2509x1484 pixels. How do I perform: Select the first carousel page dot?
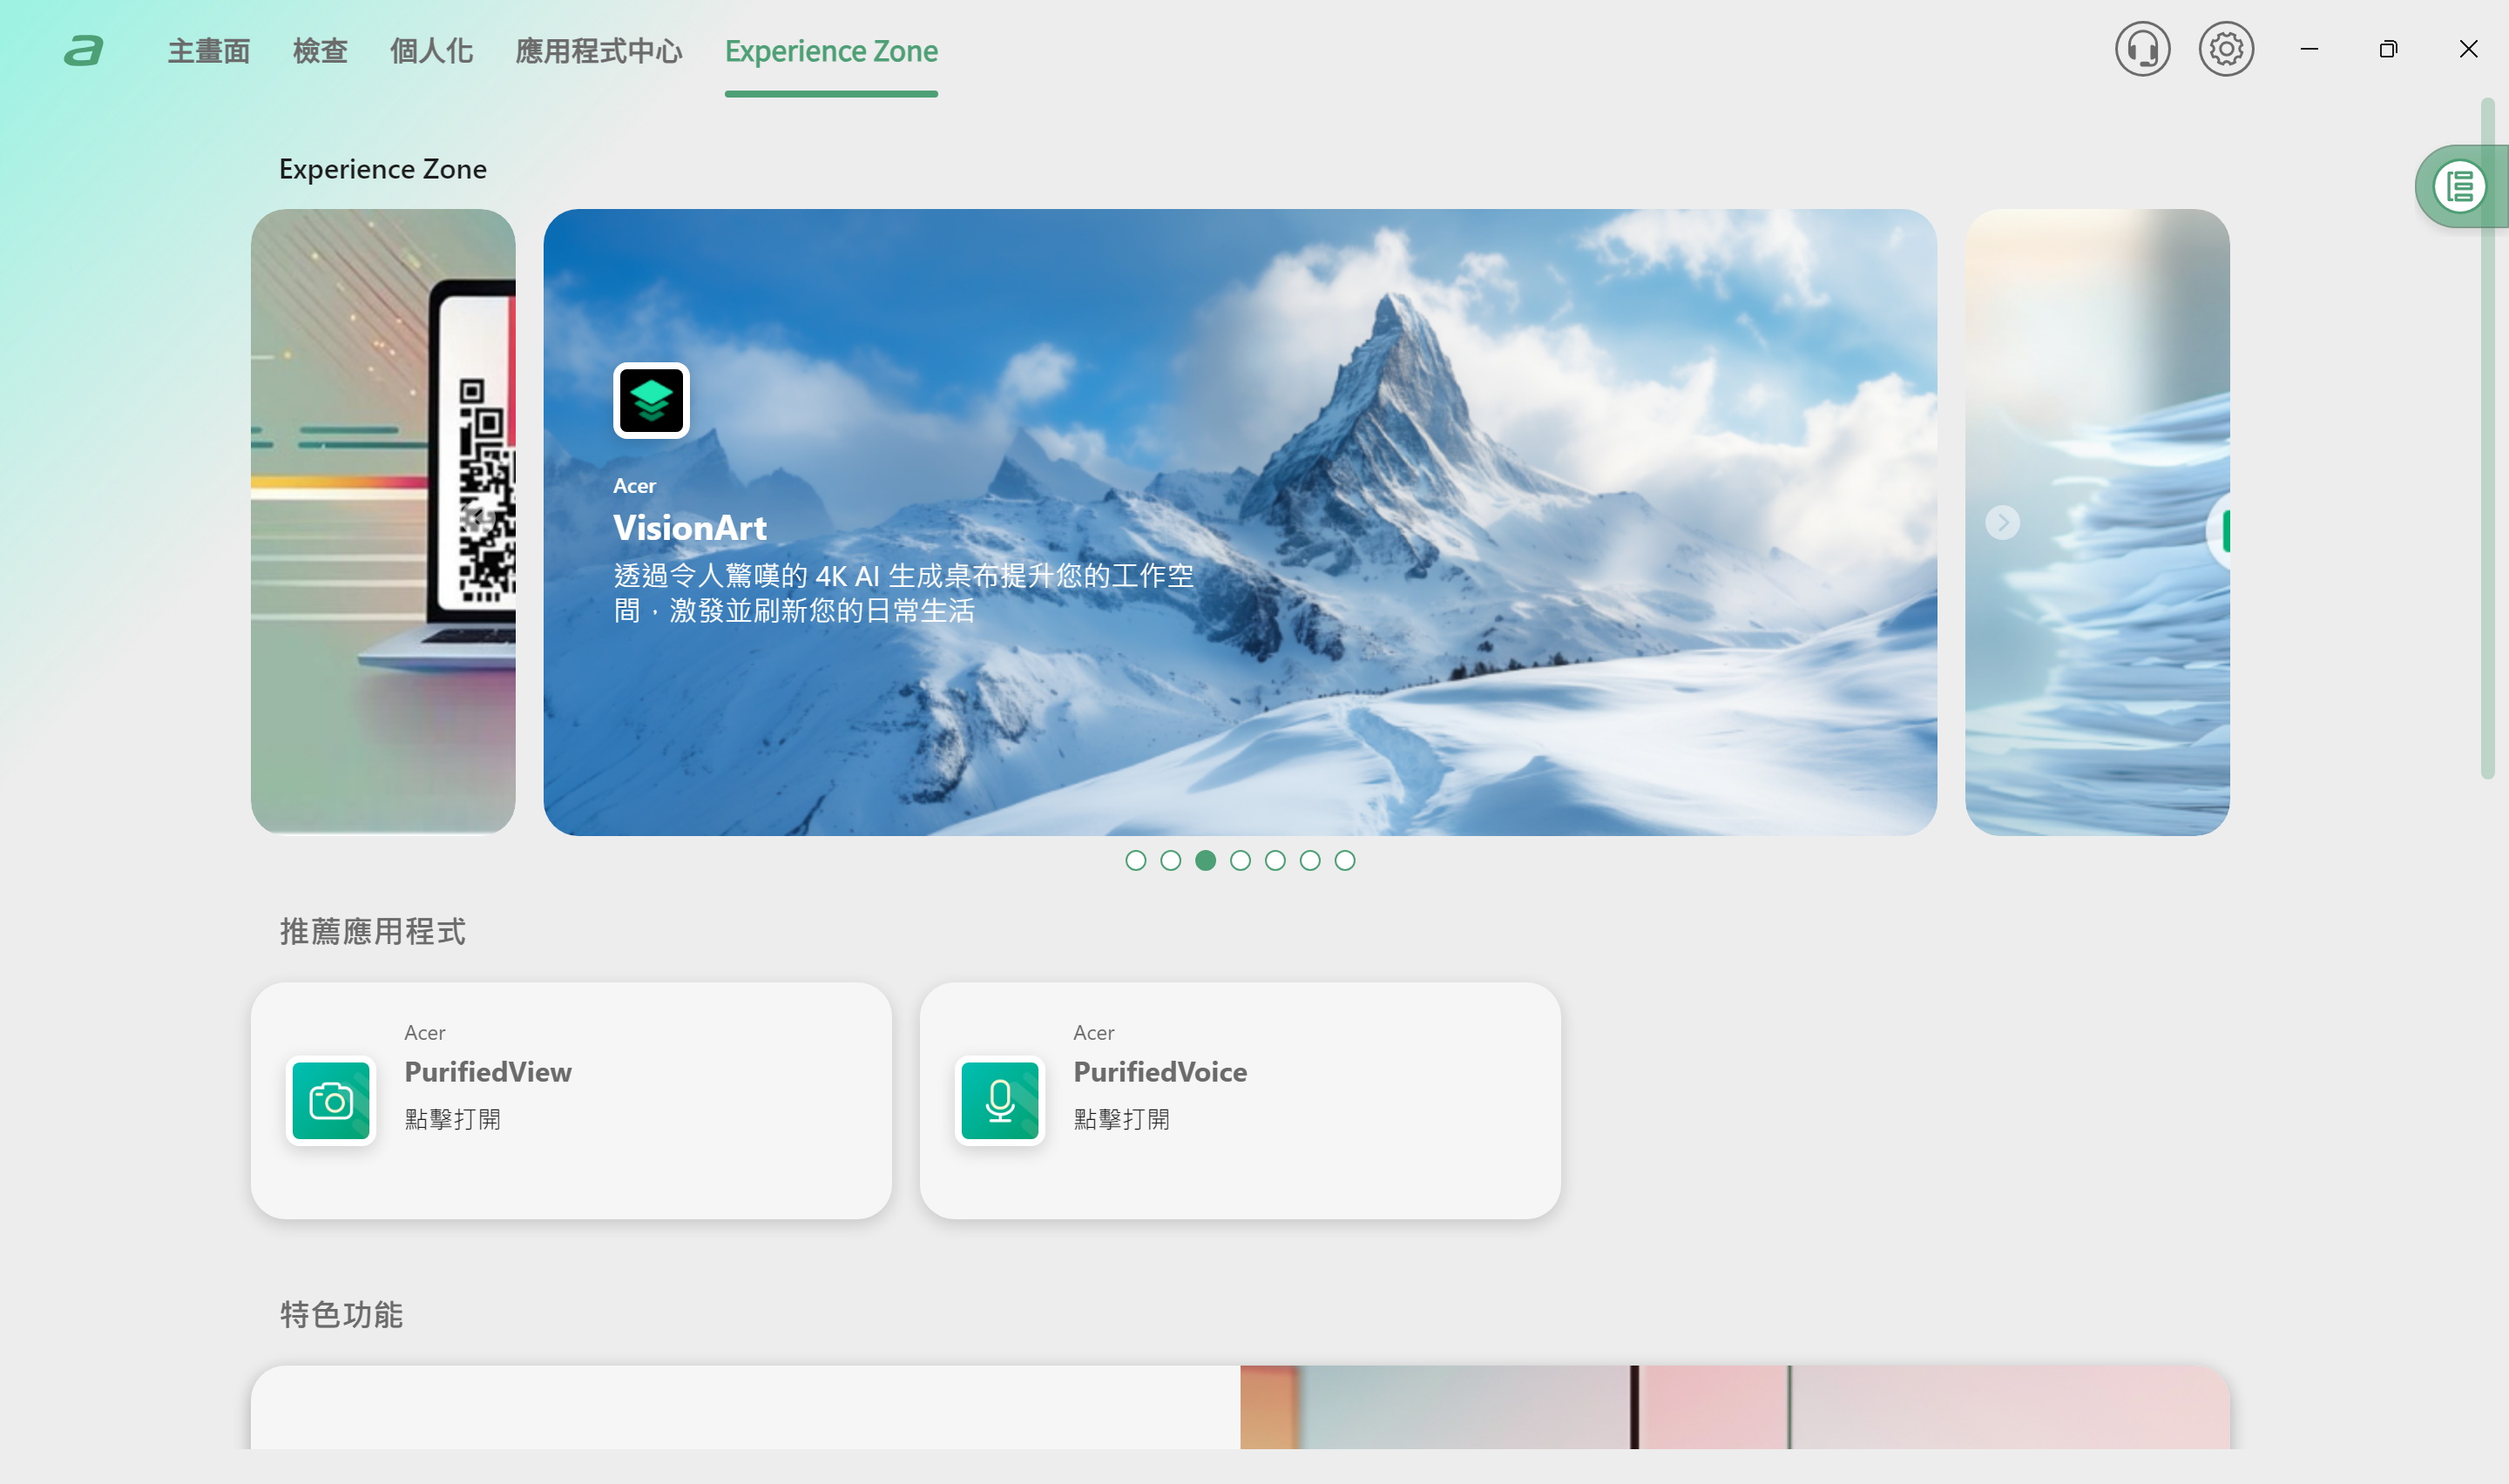coord(1135,860)
